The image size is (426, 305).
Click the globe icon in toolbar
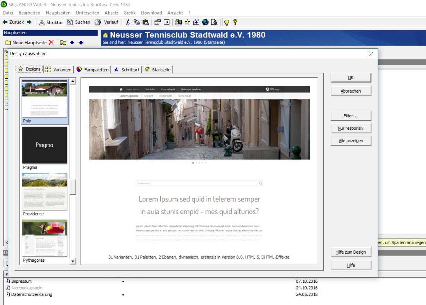pos(205,22)
